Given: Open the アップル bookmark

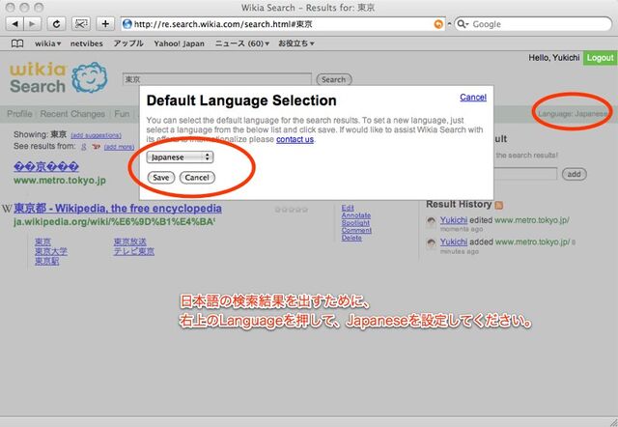Looking at the screenshot, I should (128, 43).
